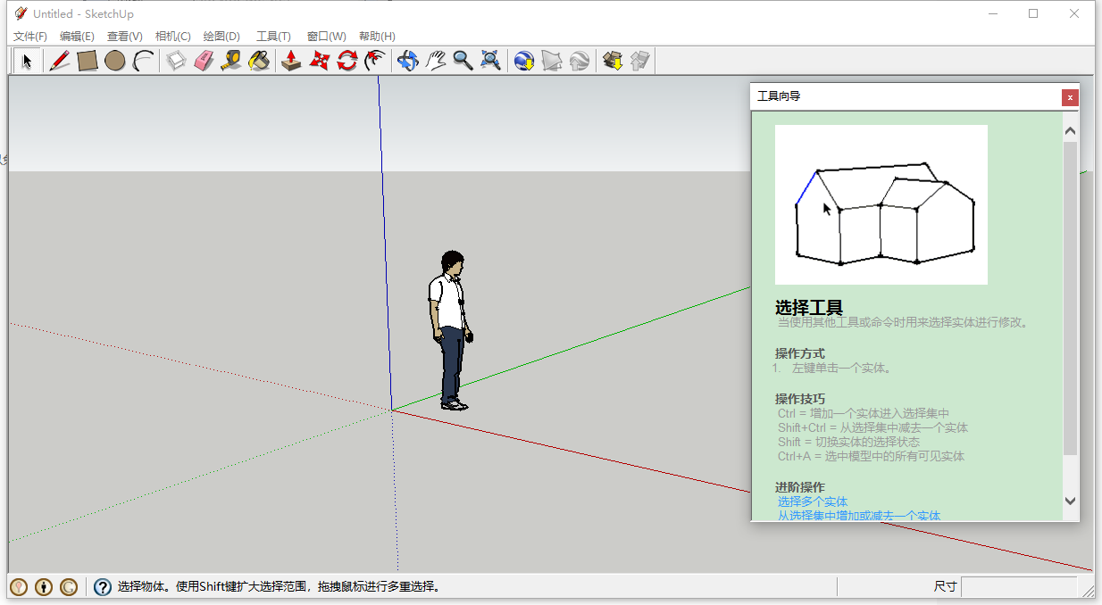This screenshot has width=1102, height=605.
Task: Click the 操作方式 section heading
Action: tap(800, 353)
